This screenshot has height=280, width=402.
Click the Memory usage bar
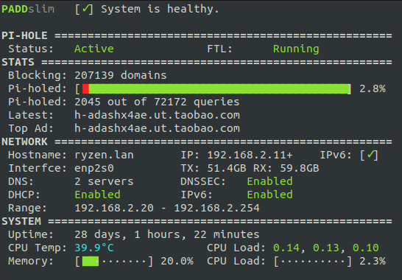click(x=114, y=262)
